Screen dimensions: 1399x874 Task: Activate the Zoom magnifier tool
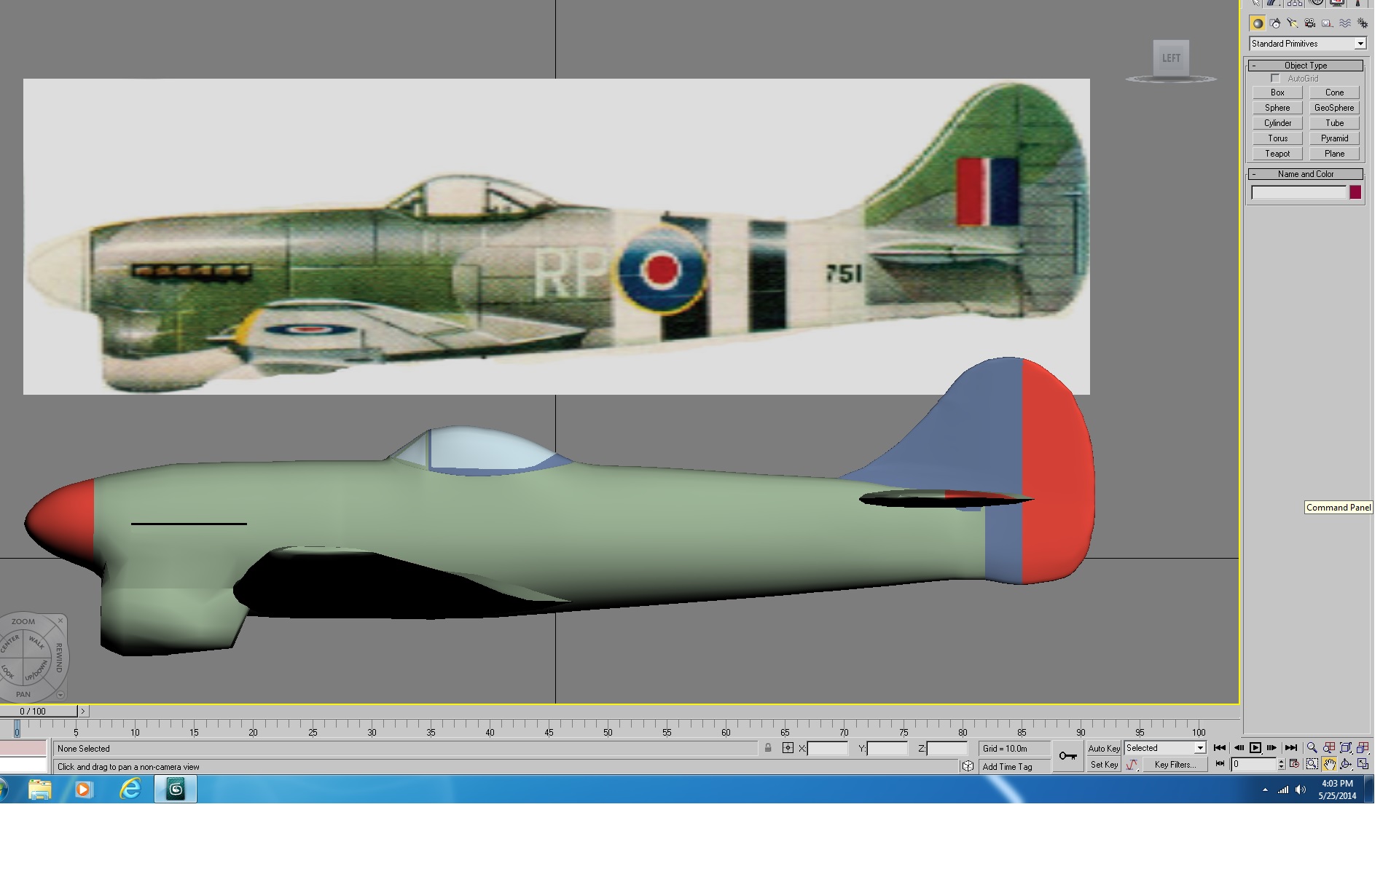click(1312, 748)
